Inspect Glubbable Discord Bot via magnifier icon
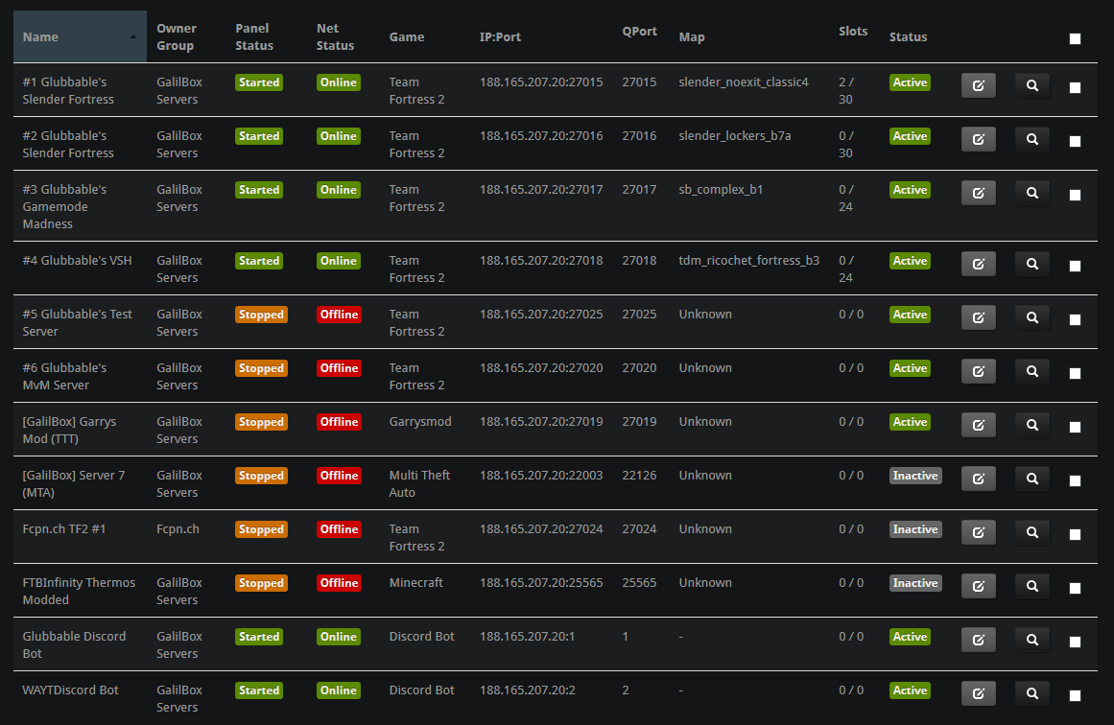The image size is (1114, 725). 1032,640
